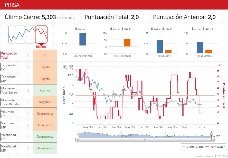Viewport: 228px width, 158px height.
Task: Click Bajista value for Tendencia LP
Action: coord(45,67)
